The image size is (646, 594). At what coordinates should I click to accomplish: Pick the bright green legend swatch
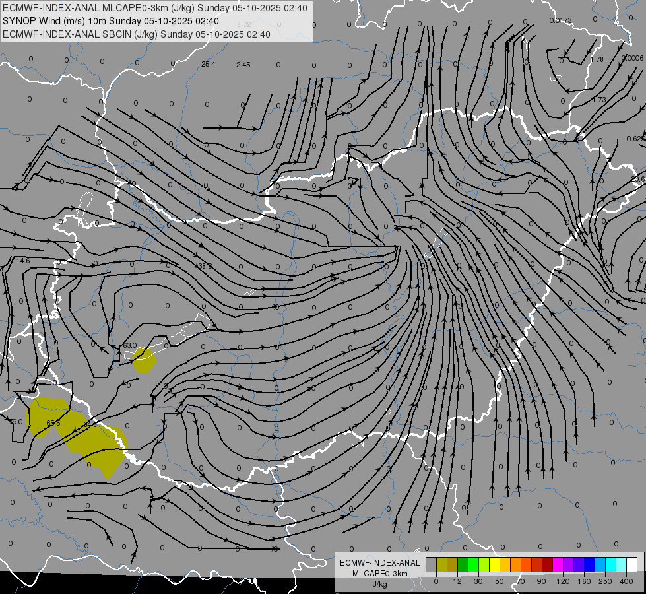pos(473,564)
